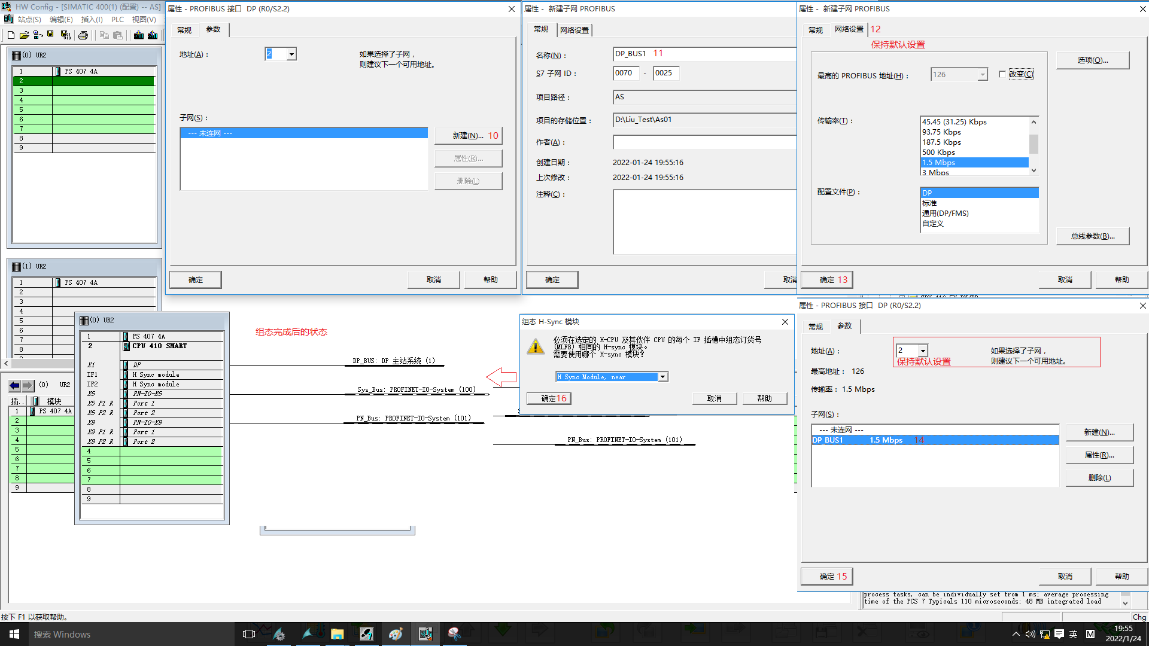Click the New station toolbar icon
Screen dimensions: 1149x646
(11, 35)
